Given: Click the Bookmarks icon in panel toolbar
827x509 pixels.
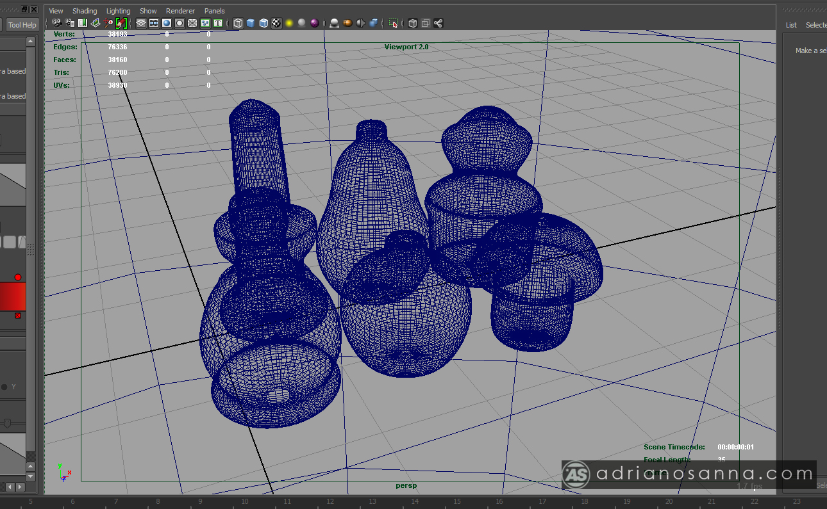Looking at the screenshot, I should 82,23.
